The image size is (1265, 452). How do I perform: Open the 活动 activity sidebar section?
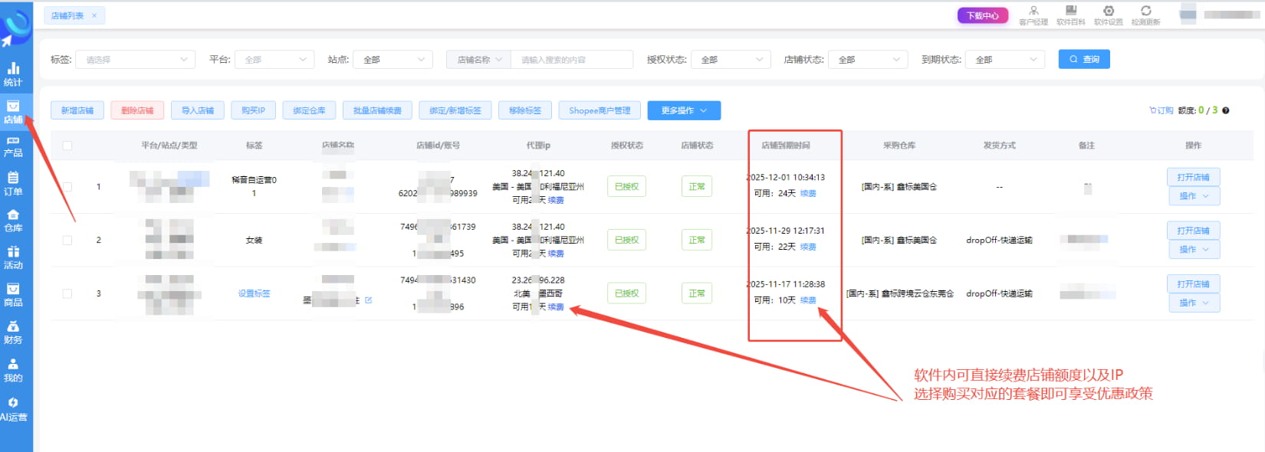tap(13, 258)
